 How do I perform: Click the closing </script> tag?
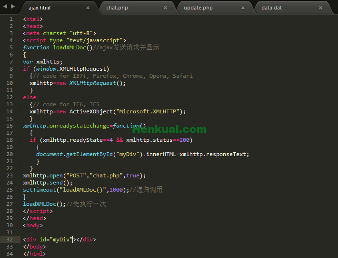pyautogui.click(x=38, y=211)
